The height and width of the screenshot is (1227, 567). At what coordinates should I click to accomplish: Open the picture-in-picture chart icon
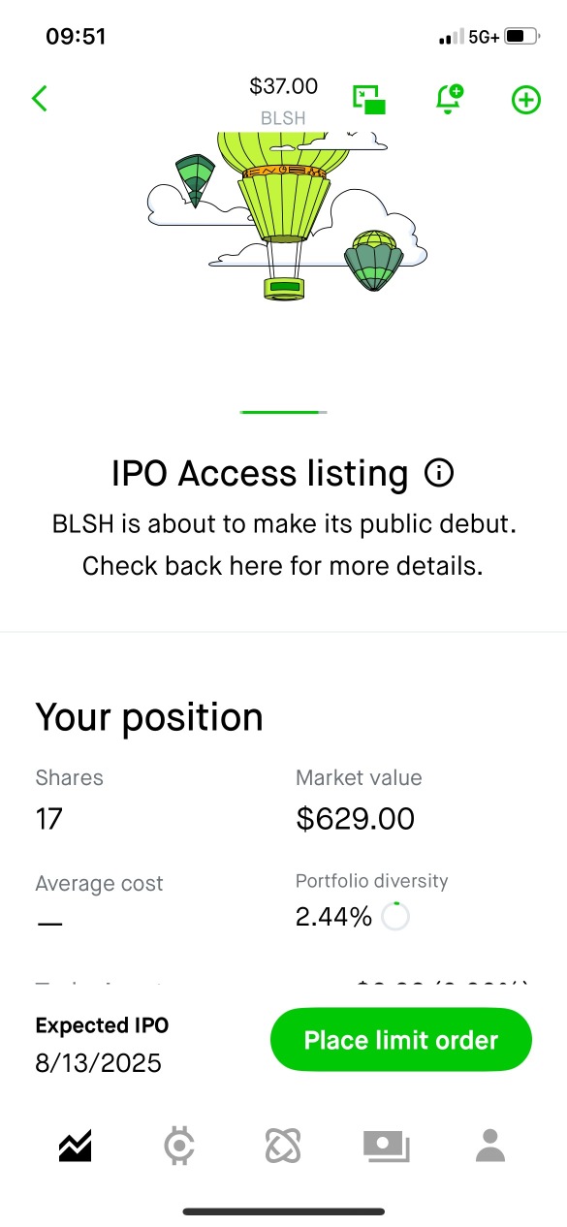(x=368, y=99)
